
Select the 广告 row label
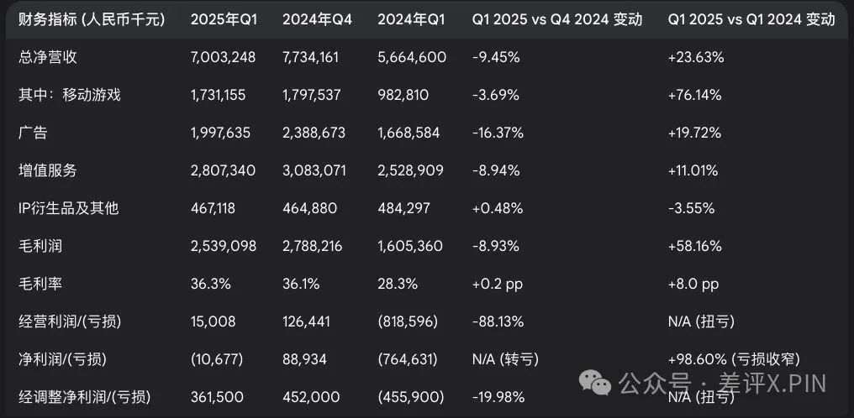pyautogui.click(x=33, y=133)
